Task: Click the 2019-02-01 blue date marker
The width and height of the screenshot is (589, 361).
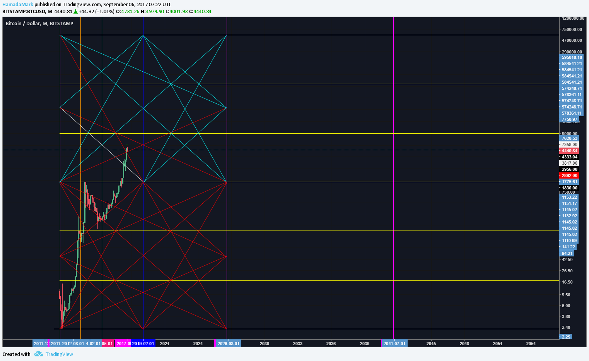Action: (143, 344)
